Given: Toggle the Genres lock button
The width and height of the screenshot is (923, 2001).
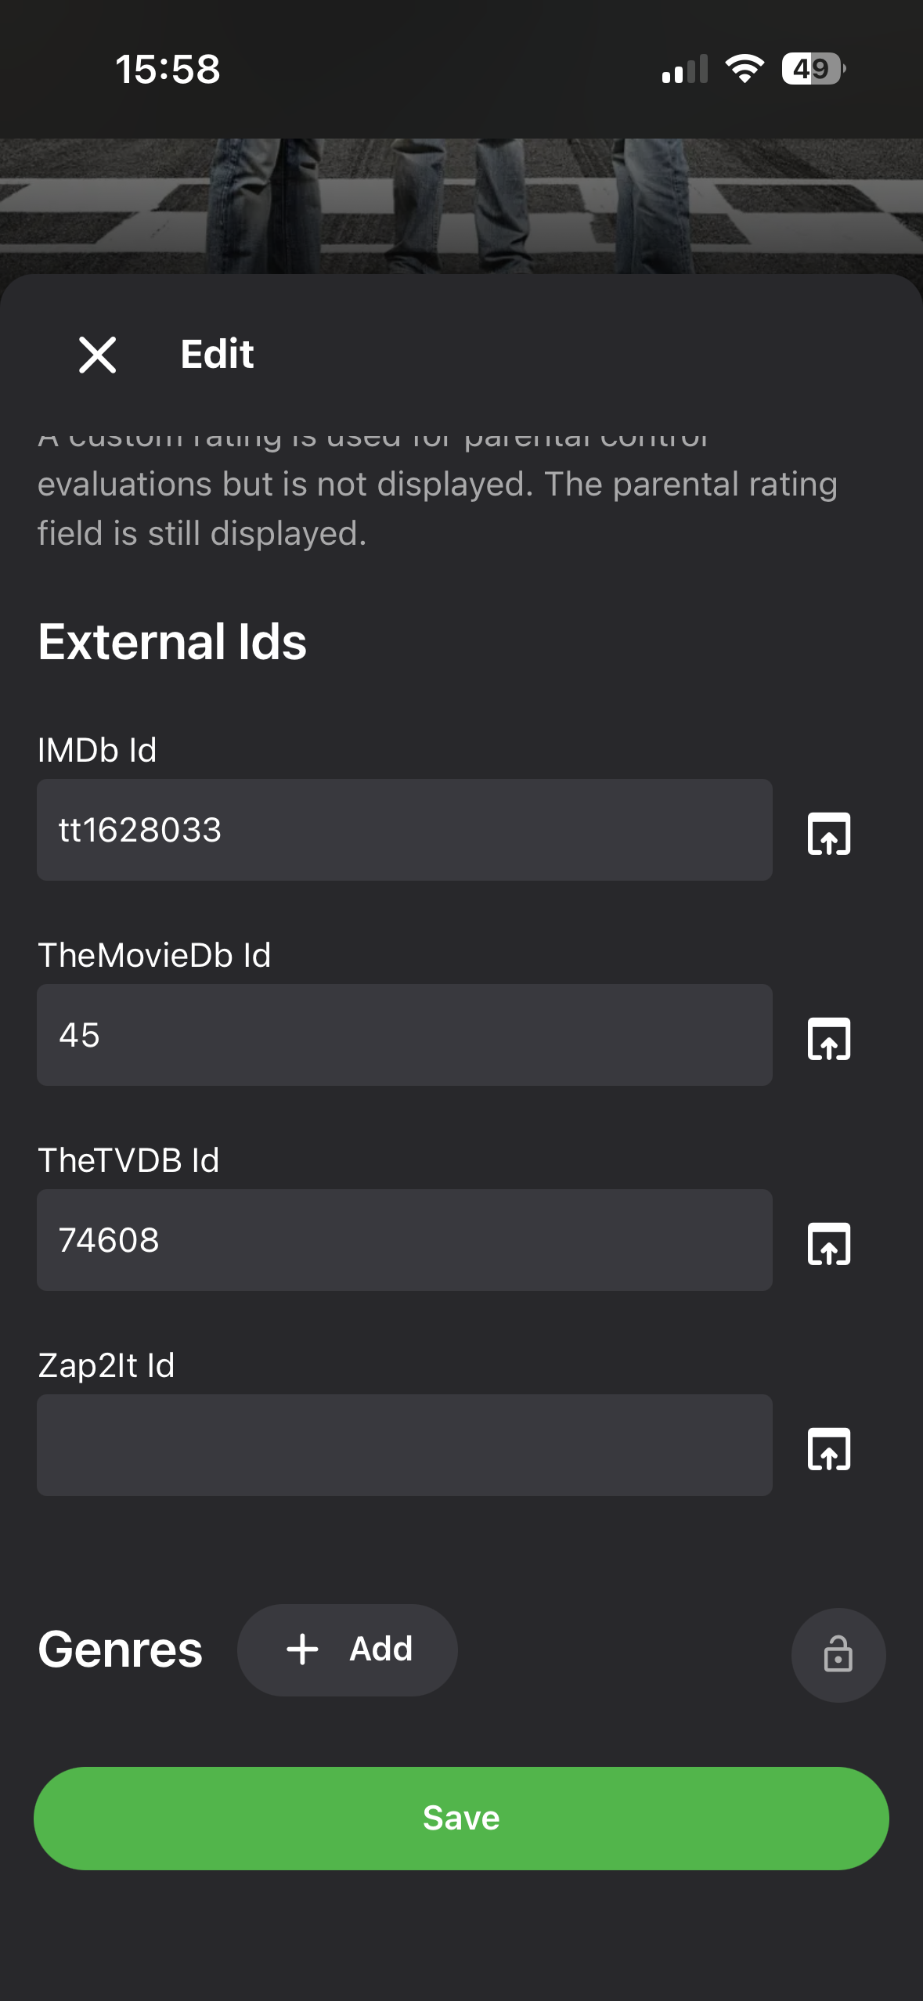Looking at the screenshot, I should tap(838, 1655).
